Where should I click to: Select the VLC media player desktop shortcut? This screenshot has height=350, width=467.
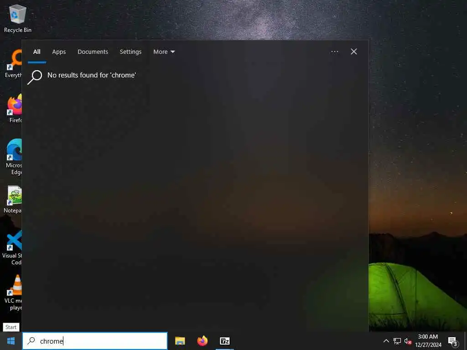[x=13, y=293]
